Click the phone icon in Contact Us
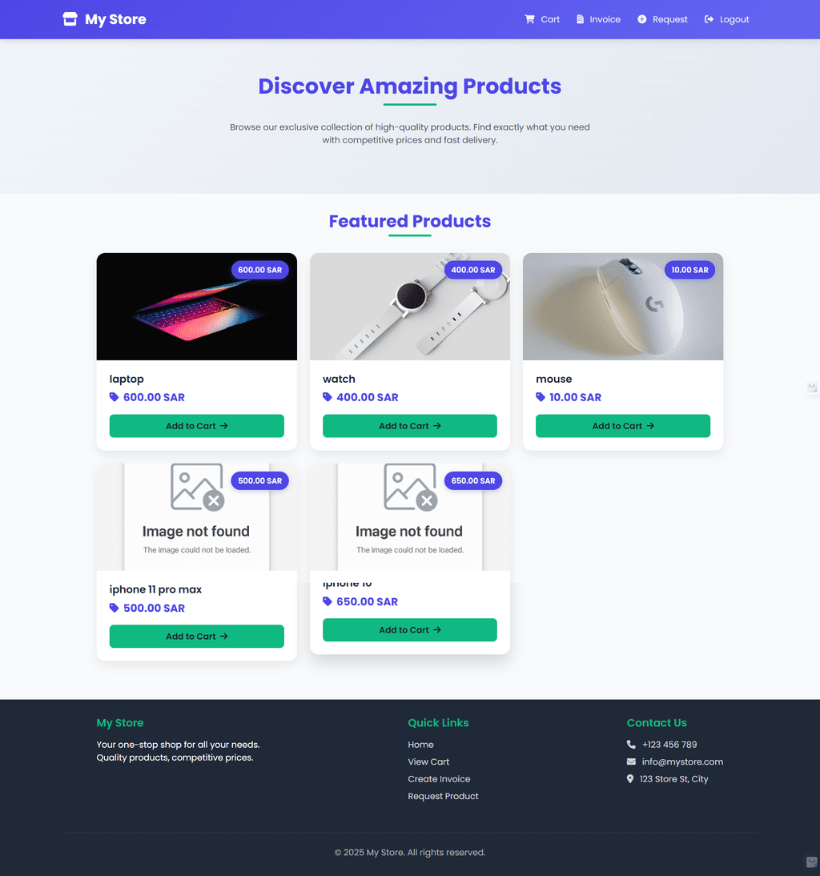 (631, 744)
